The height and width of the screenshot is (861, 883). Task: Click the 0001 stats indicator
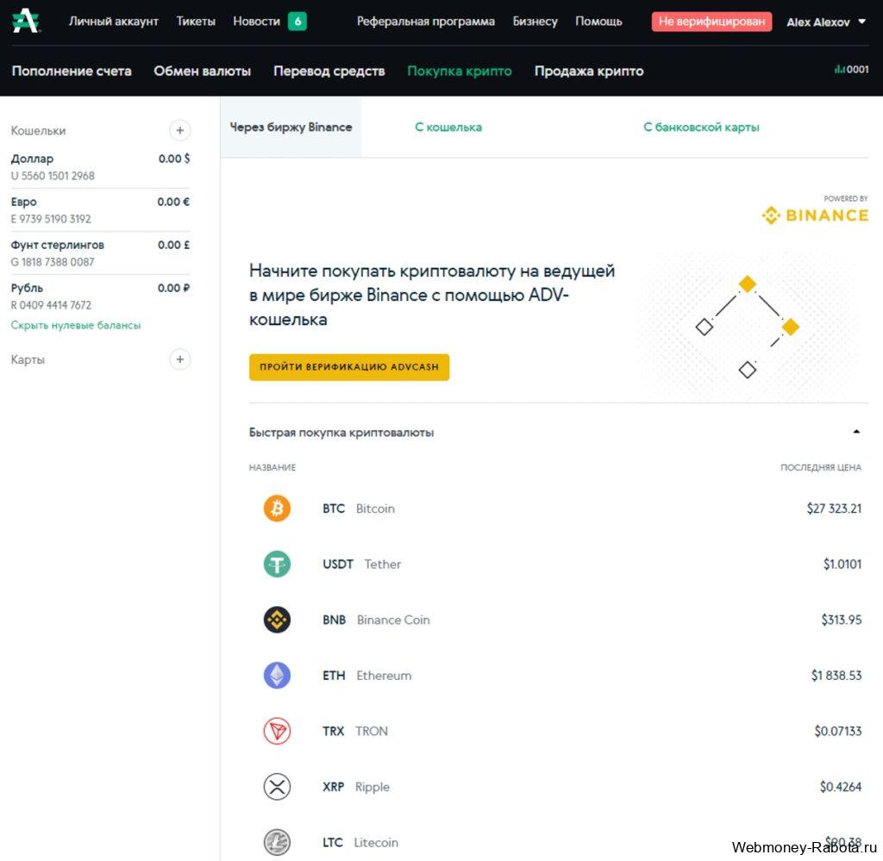coord(851,69)
